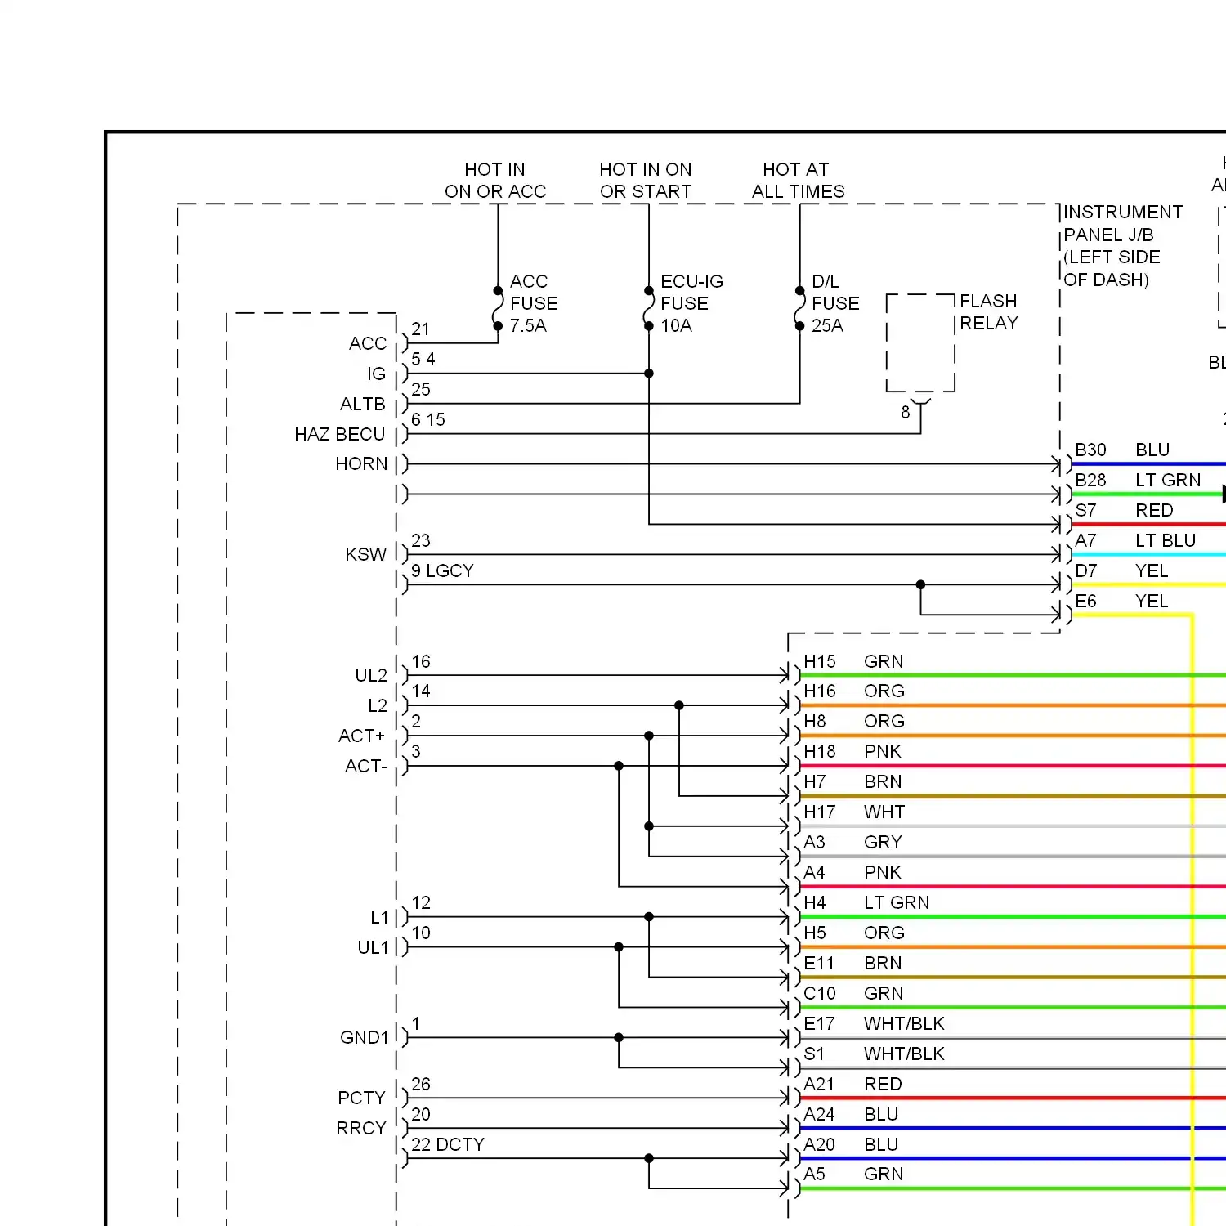Click the "22 DCTY" pin label
The height and width of the screenshot is (1226, 1226).
(x=448, y=1144)
